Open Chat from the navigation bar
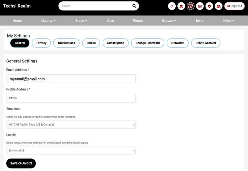Viewport: 248px width, 171px height. pyautogui.click(x=111, y=21)
